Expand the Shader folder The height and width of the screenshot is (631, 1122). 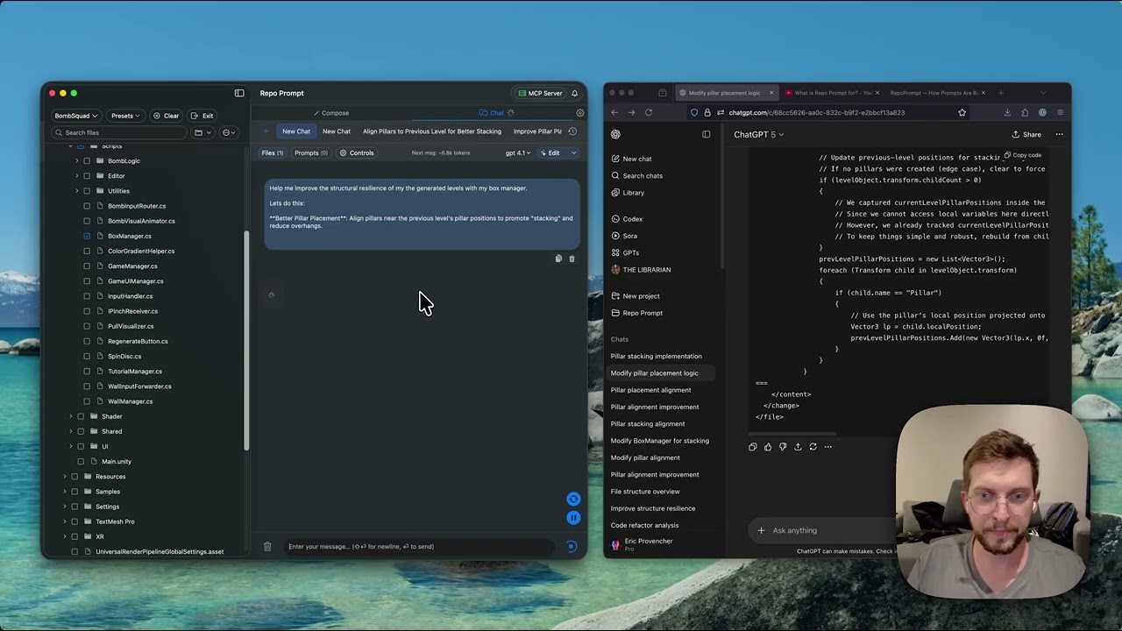(71, 416)
